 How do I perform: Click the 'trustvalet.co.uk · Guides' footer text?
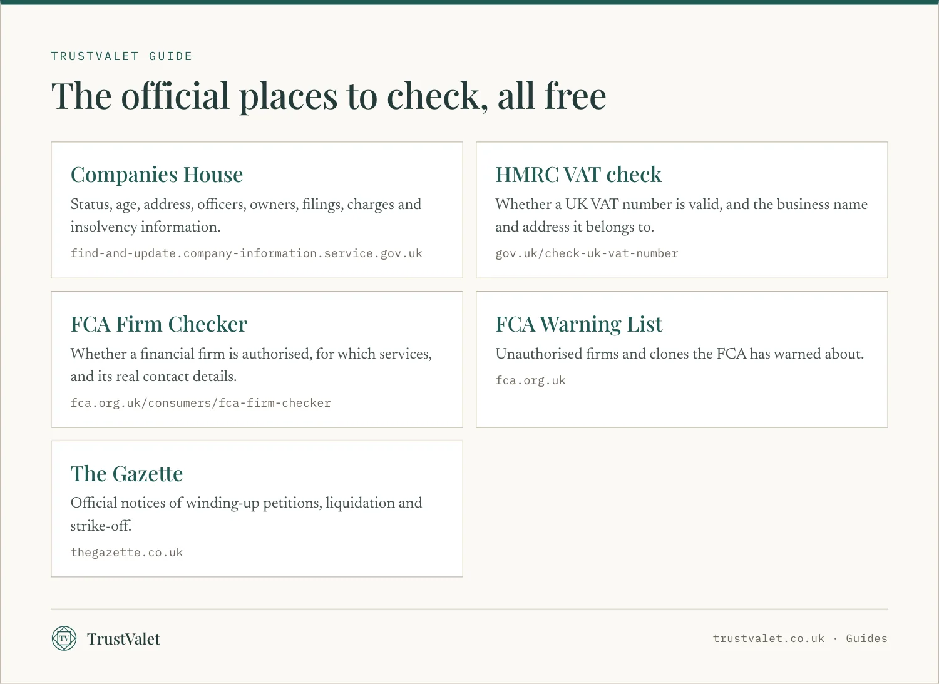[x=800, y=638]
